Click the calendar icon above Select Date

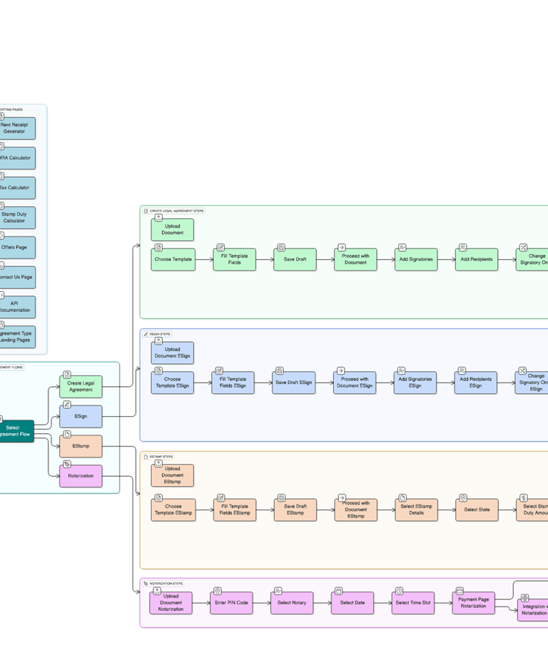click(339, 591)
